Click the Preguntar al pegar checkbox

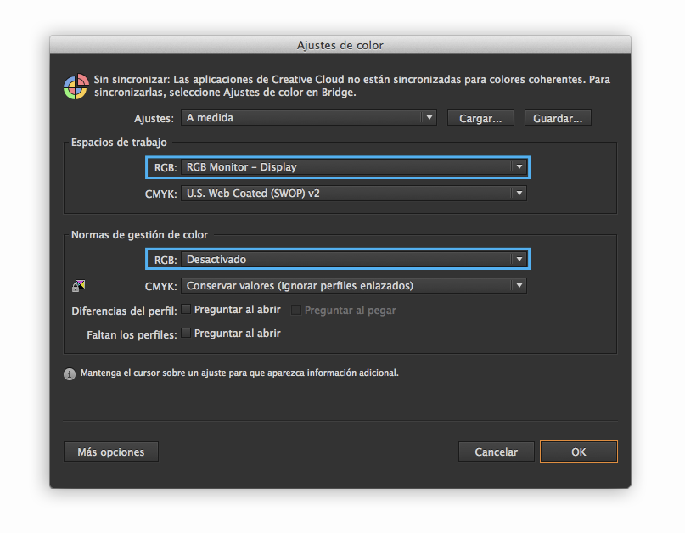point(295,309)
